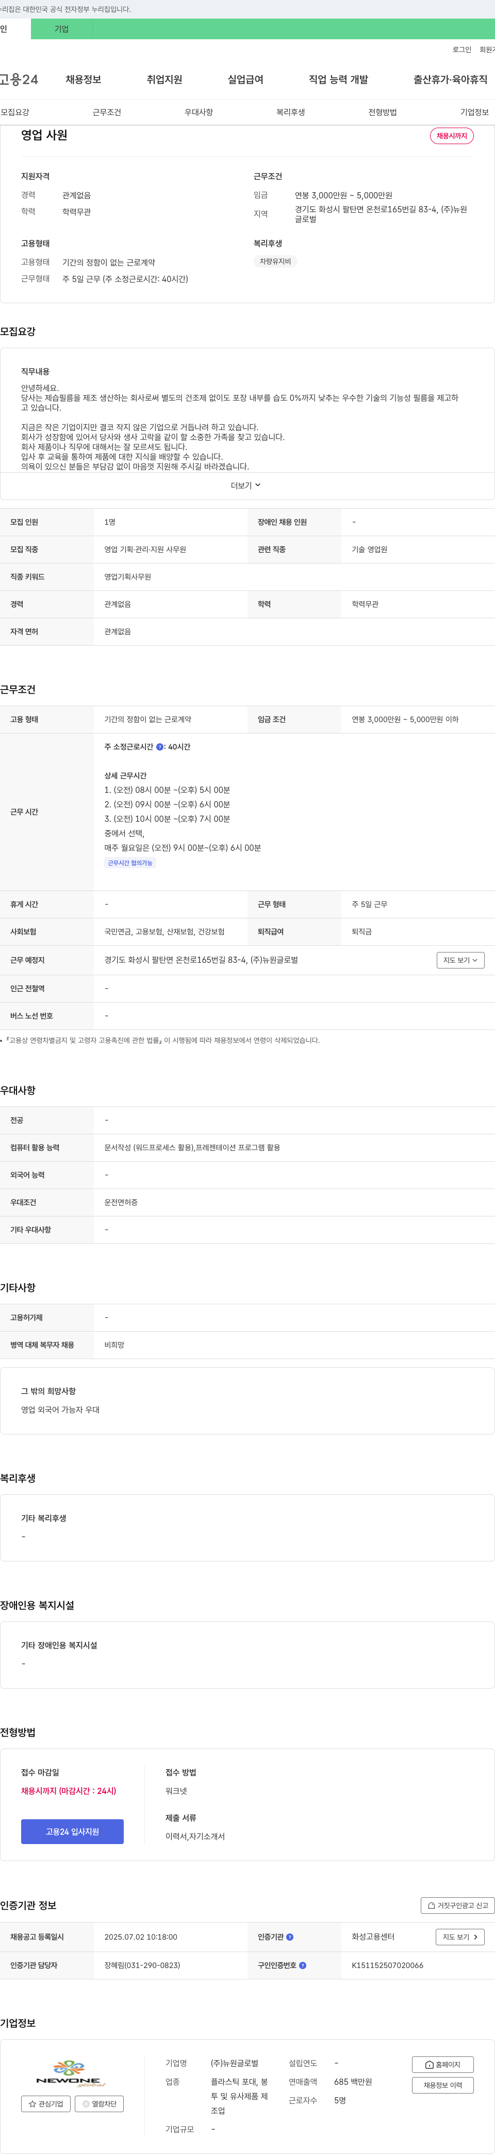The height and width of the screenshot is (2154, 495).
Task: Expand 지도 보기 for 근무 예정지
Action: 461,960
